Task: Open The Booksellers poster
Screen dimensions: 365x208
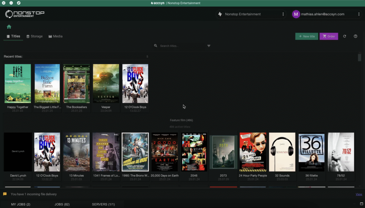Action: [x=76, y=84]
